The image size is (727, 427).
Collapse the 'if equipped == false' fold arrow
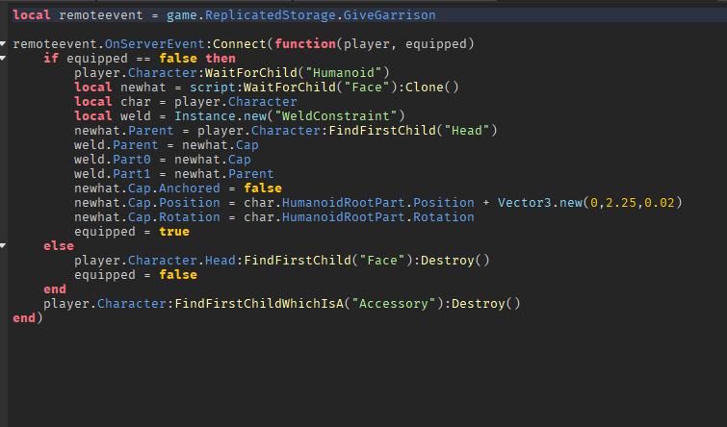[3, 59]
